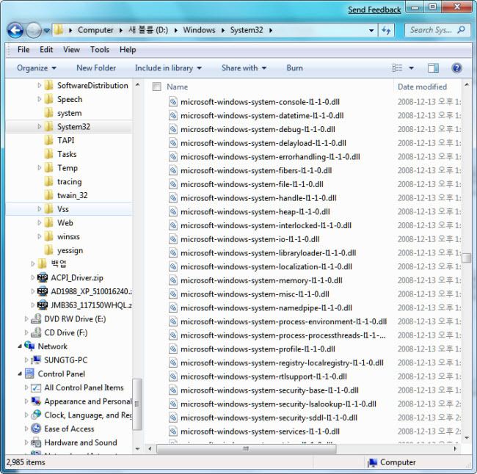The width and height of the screenshot is (477, 474).
Task: Open the Hardware and Sound icon
Action: click(36, 442)
